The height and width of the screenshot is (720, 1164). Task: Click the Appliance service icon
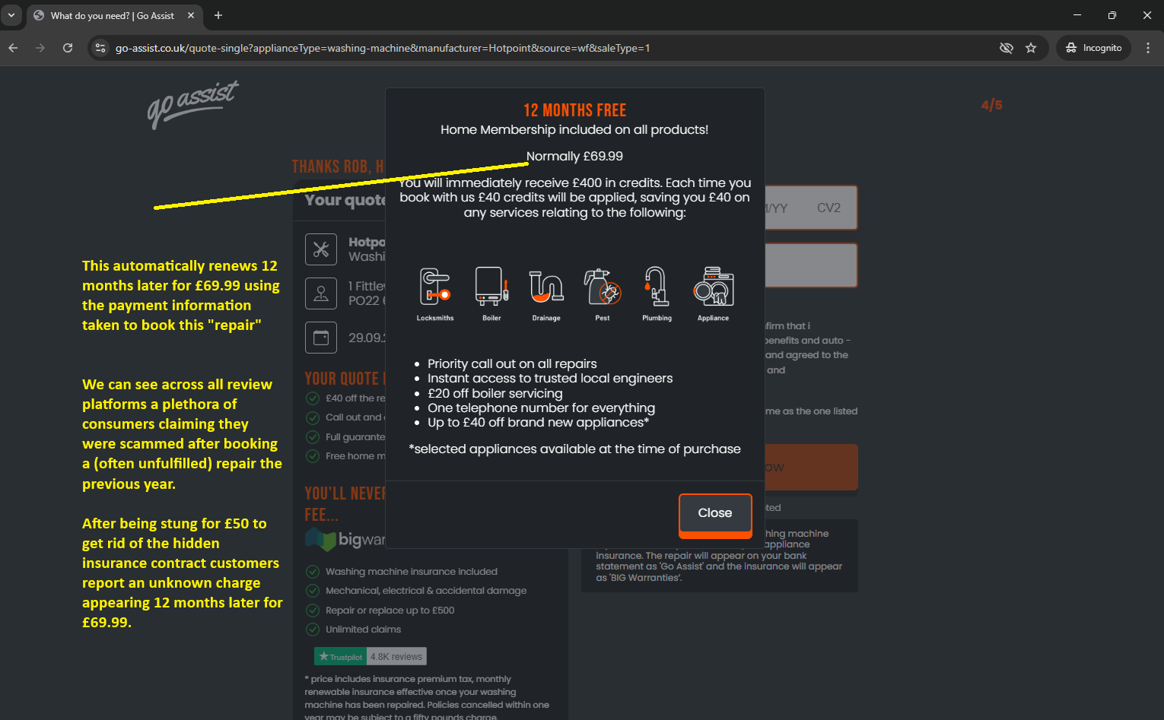pos(713,287)
